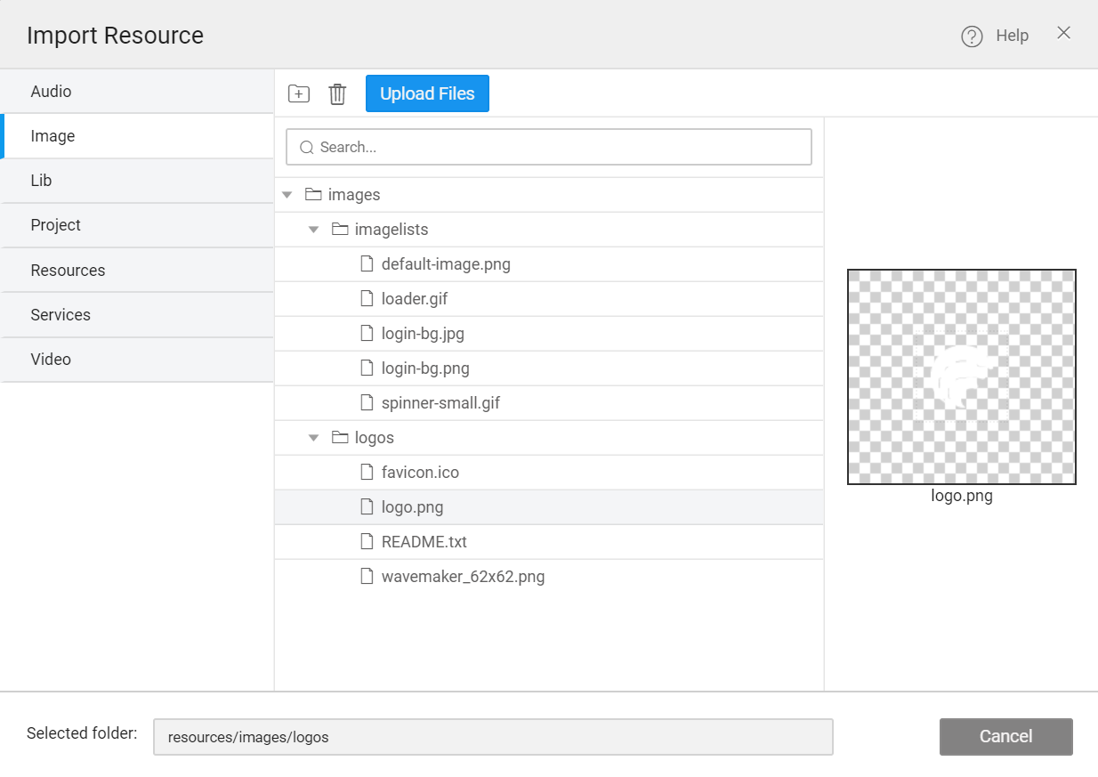Screen dimensions: 1098x777
Task: Select the Video category
Action: [51, 360]
